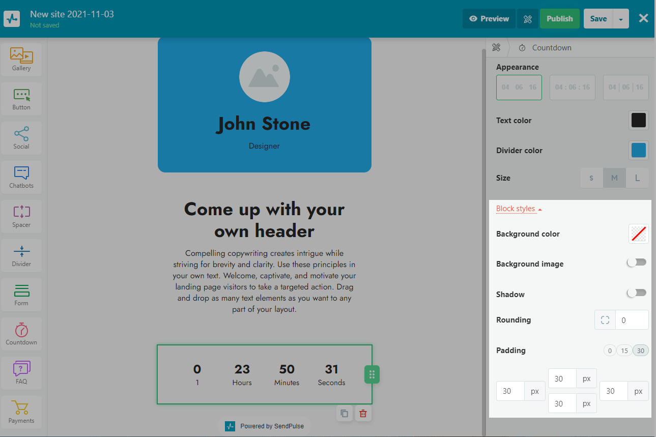
Task: Set padding preset to 15
Action: [624, 351]
